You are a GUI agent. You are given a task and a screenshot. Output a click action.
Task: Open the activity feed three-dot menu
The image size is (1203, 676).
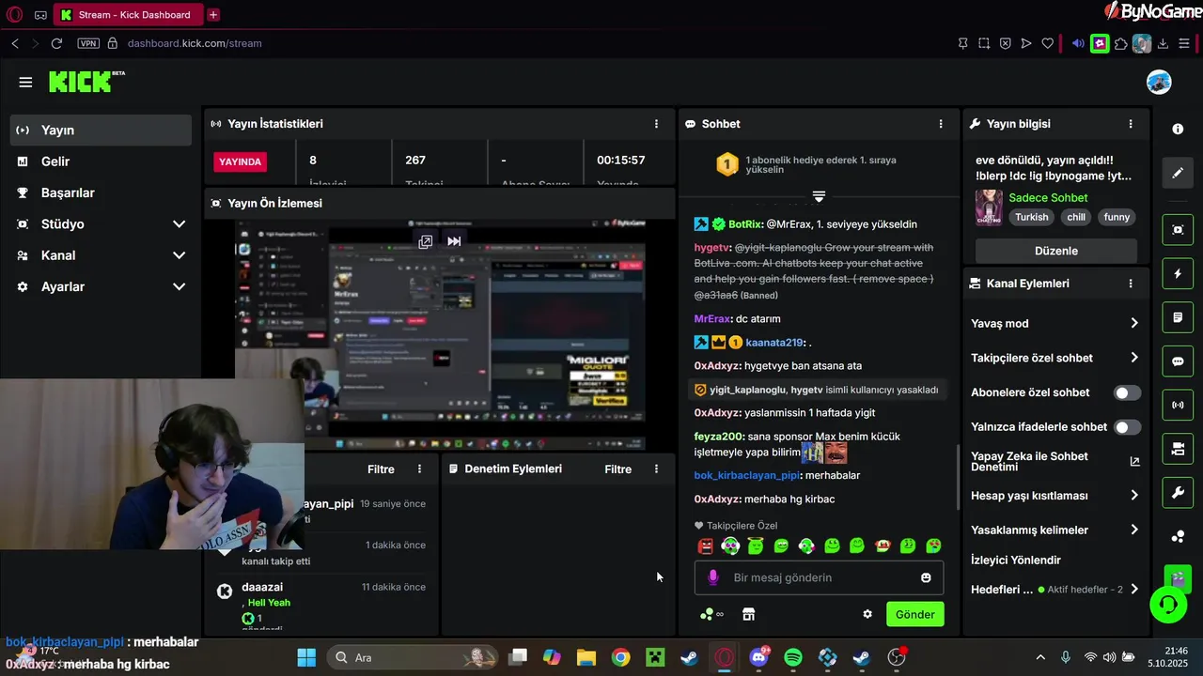coord(420,469)
